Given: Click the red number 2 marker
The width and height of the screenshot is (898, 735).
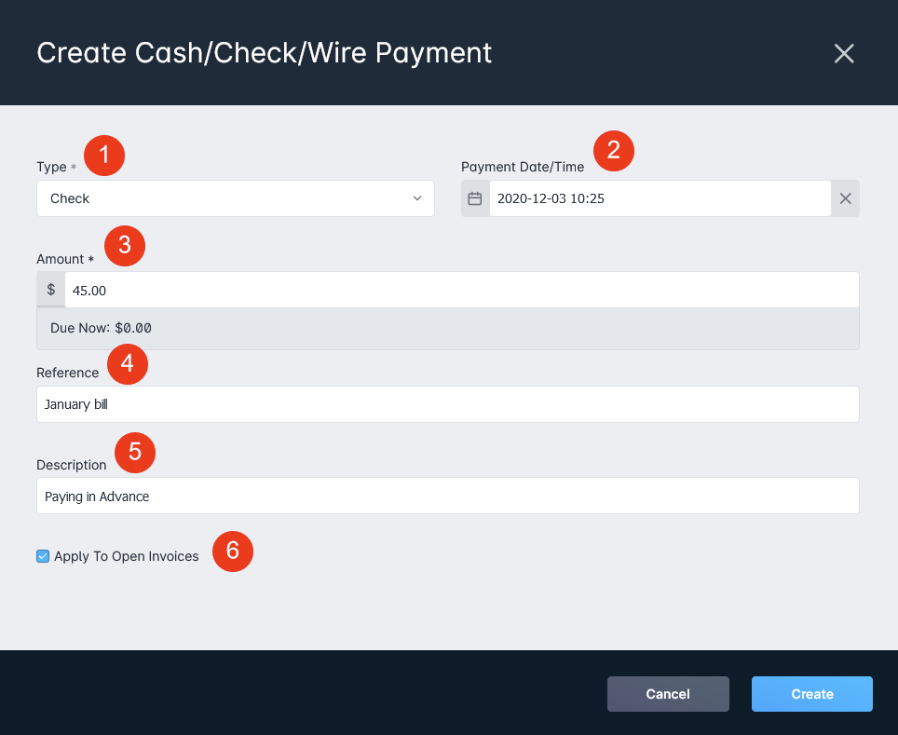Looking at the screenshot, I should [x=613, y=151].
